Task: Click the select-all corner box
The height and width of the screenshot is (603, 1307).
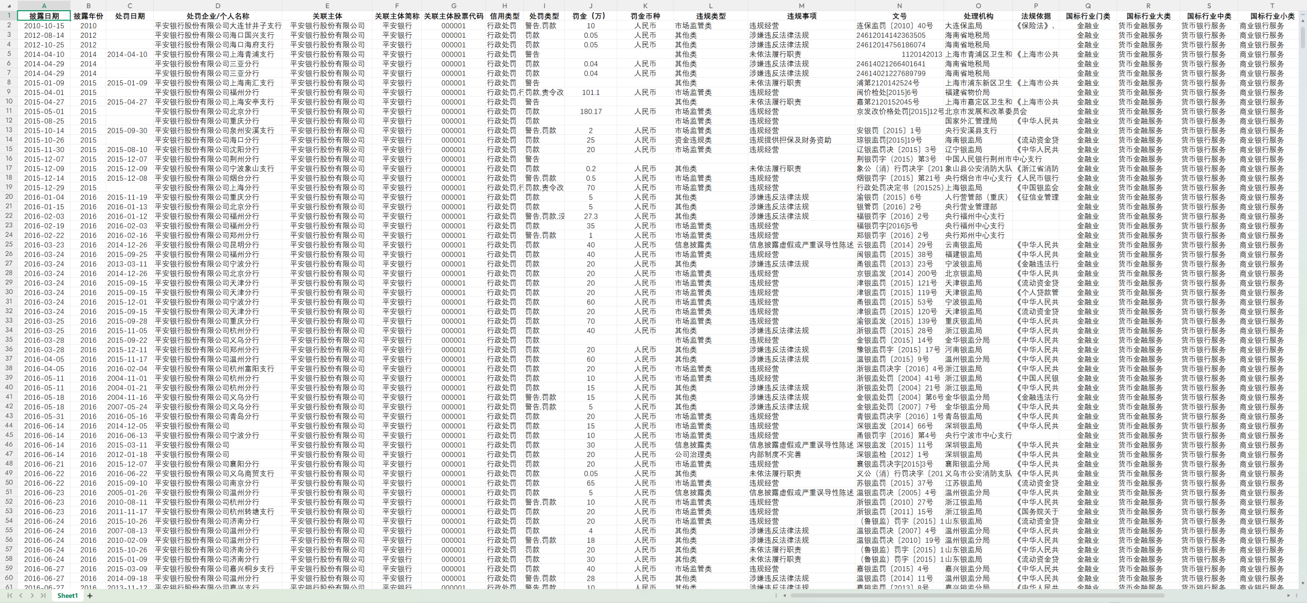Action: click(8, 6)
